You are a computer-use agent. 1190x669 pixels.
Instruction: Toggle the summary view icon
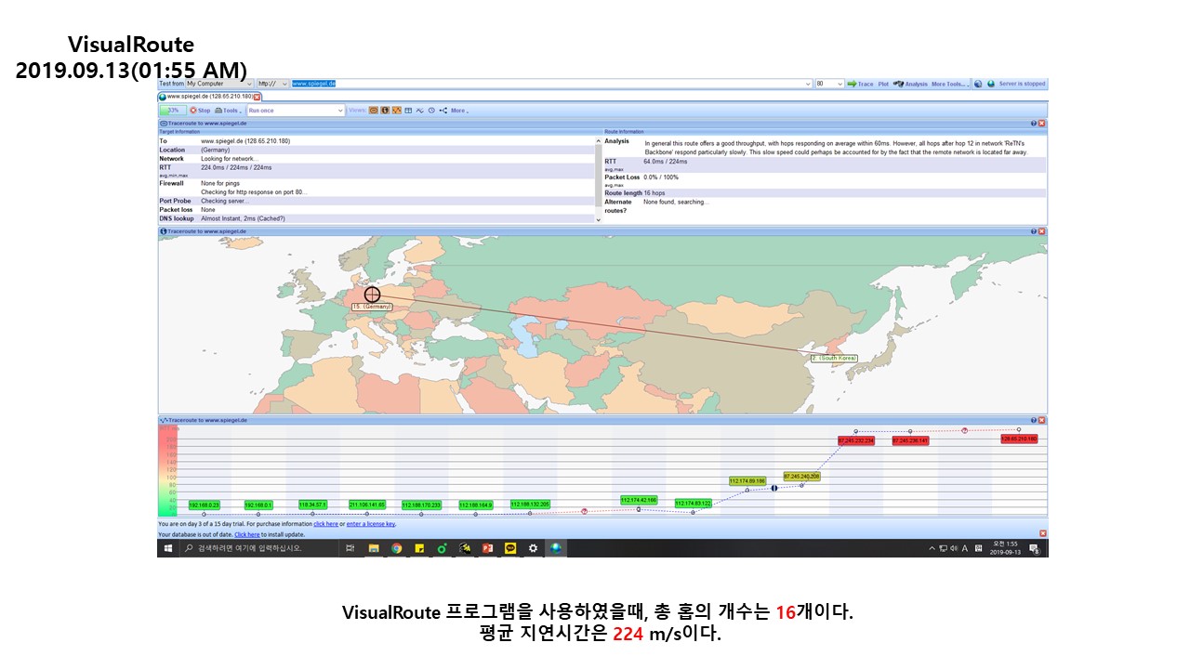click(x=374, y=111)
